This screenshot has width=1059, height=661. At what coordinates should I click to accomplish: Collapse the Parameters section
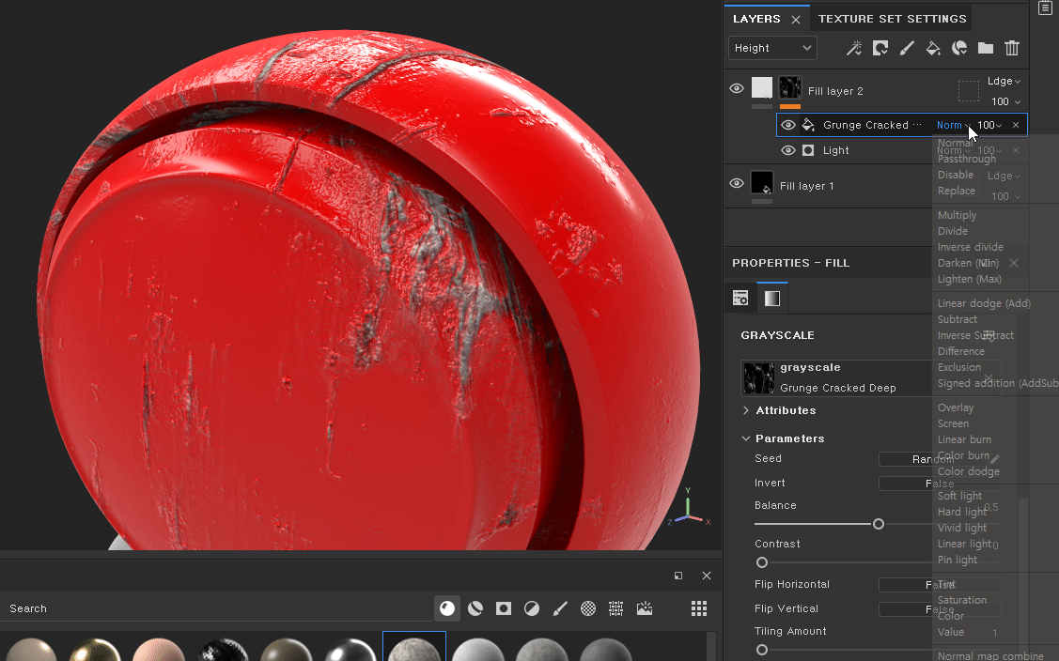click(x=746, y=438)
